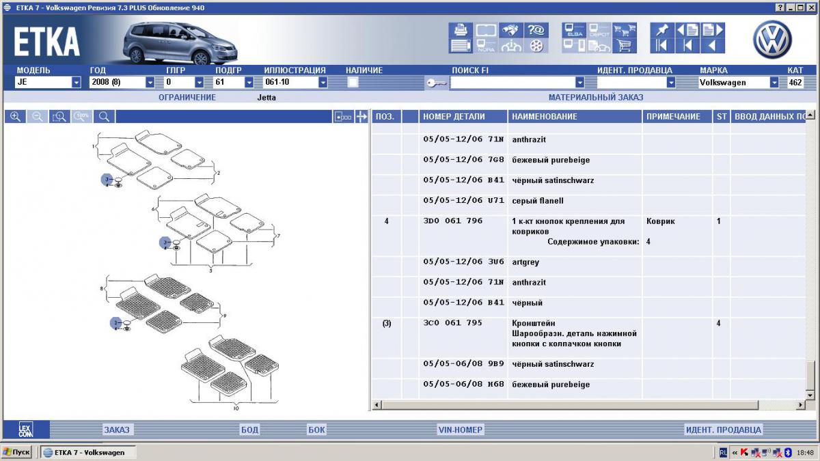Open the list view icon below the printer
Screen dimensions: 820x461
pos(461,46)
